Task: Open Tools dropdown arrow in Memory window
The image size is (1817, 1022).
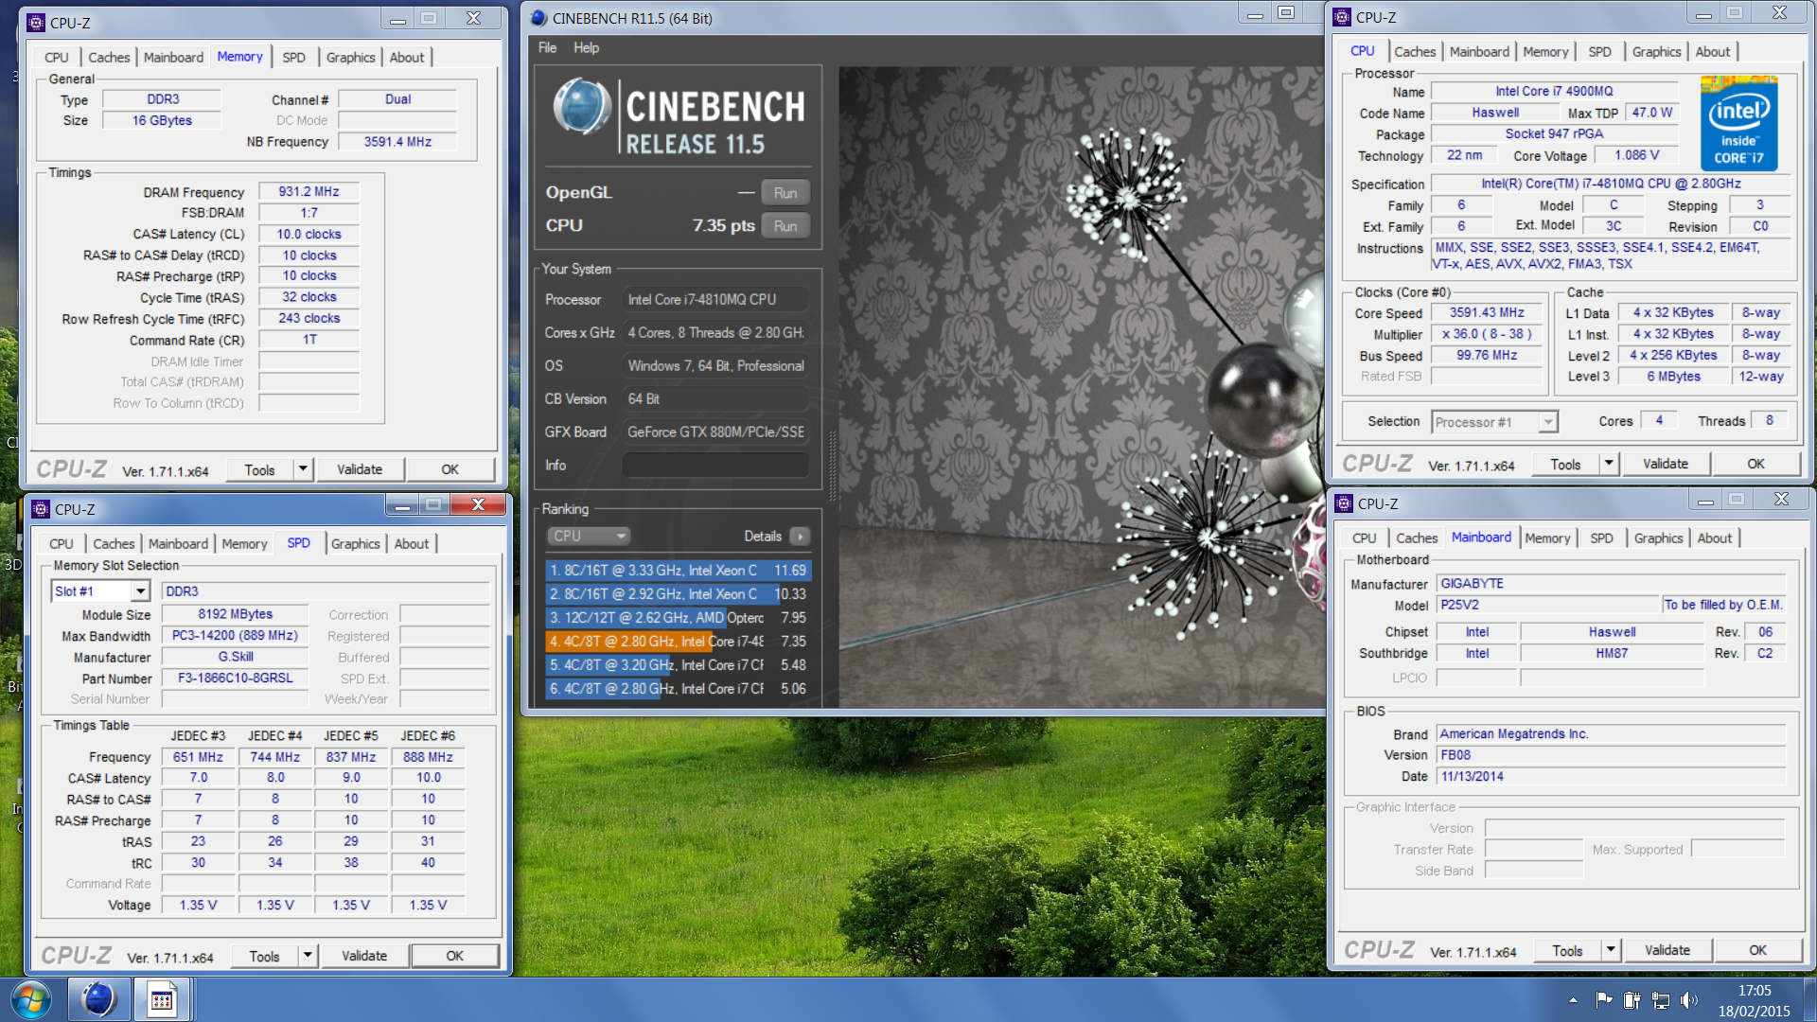Action: [303, 468]
